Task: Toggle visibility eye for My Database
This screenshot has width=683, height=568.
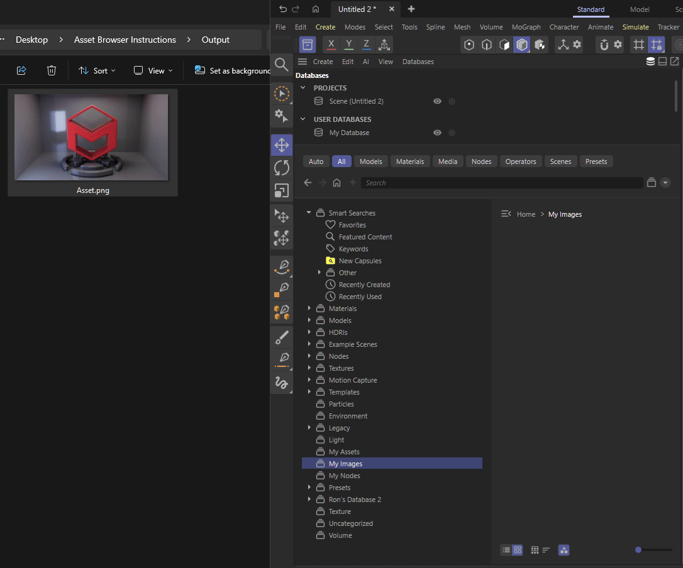Action: point(437,133)
